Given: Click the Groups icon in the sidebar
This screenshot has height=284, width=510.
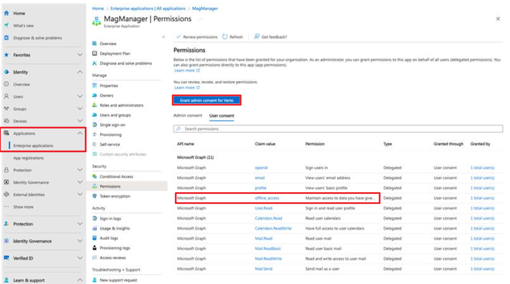Looking at the screenshot, I should coord(6,109).
